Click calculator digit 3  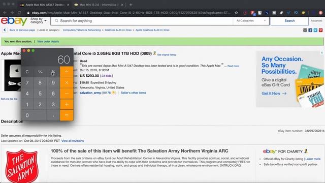(53, 104)
